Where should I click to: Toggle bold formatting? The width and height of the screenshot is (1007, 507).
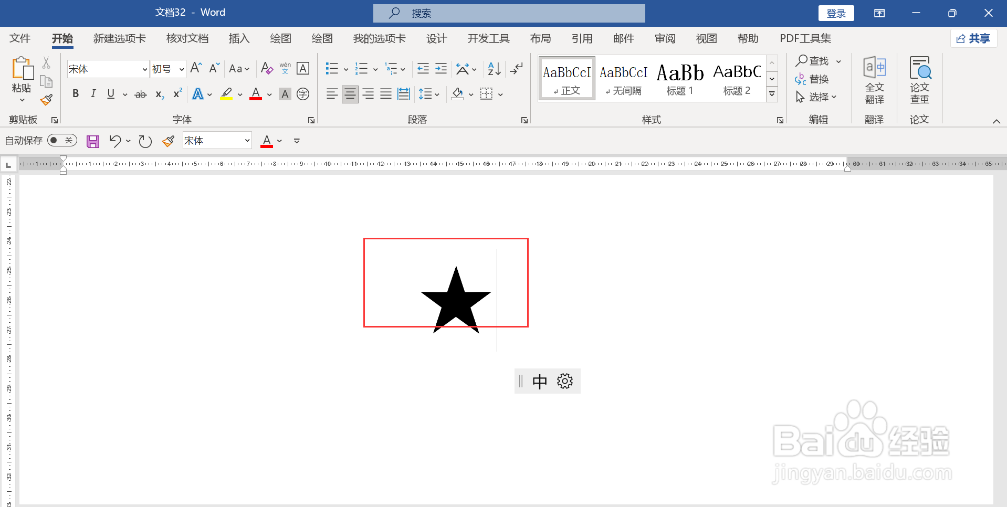(76, 94)
